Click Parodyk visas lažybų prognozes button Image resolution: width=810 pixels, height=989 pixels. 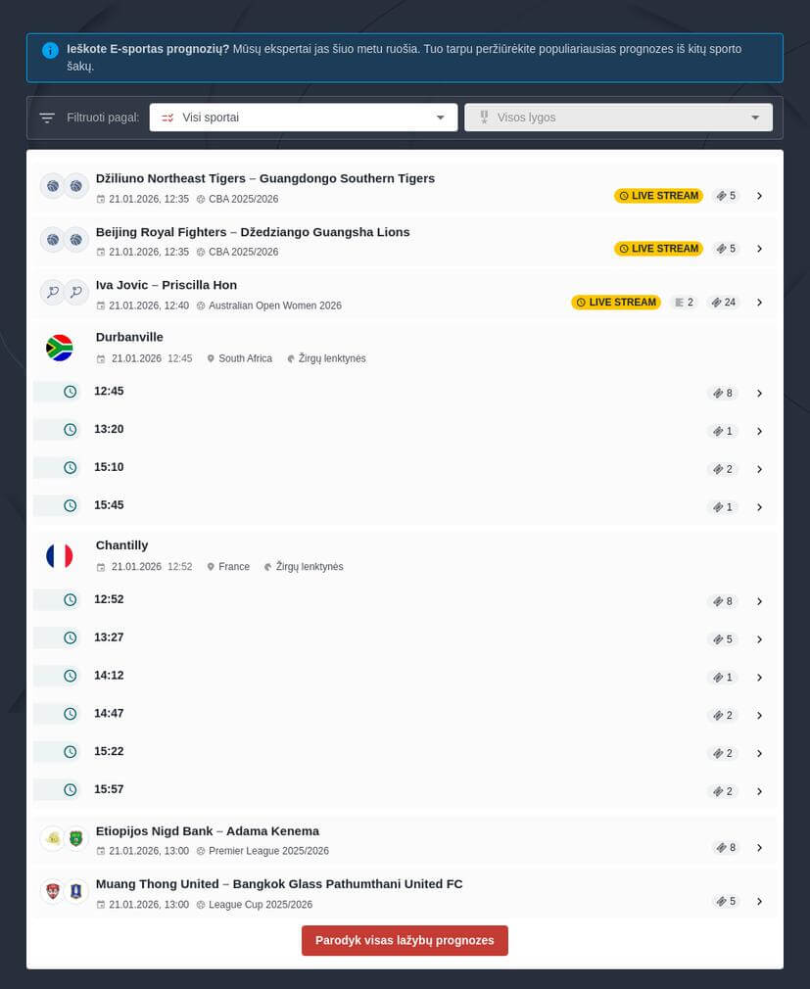(405, 940)
